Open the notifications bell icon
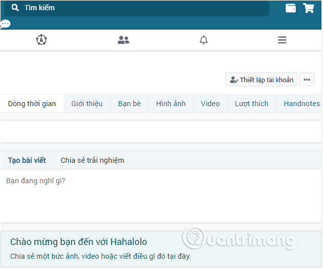 click(x=204, y=40)
